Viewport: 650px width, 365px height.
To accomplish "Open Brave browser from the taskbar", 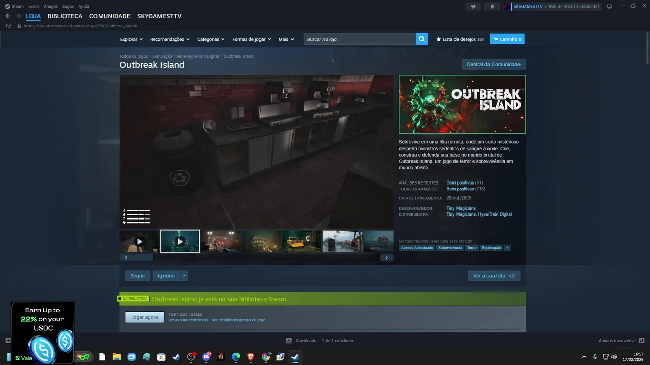I will pos(251,357).
